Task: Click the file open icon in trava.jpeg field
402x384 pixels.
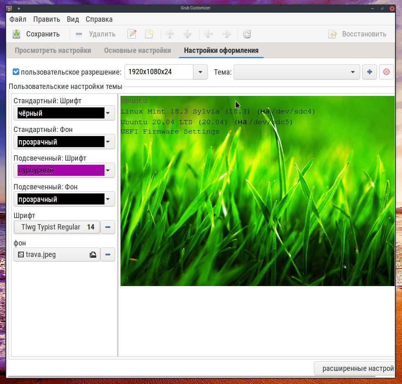Action: click(x=93, y=254)
